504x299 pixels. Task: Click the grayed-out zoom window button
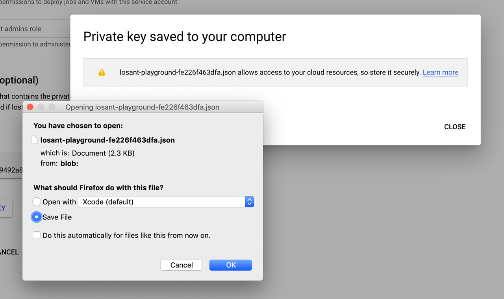coord(52,107)
